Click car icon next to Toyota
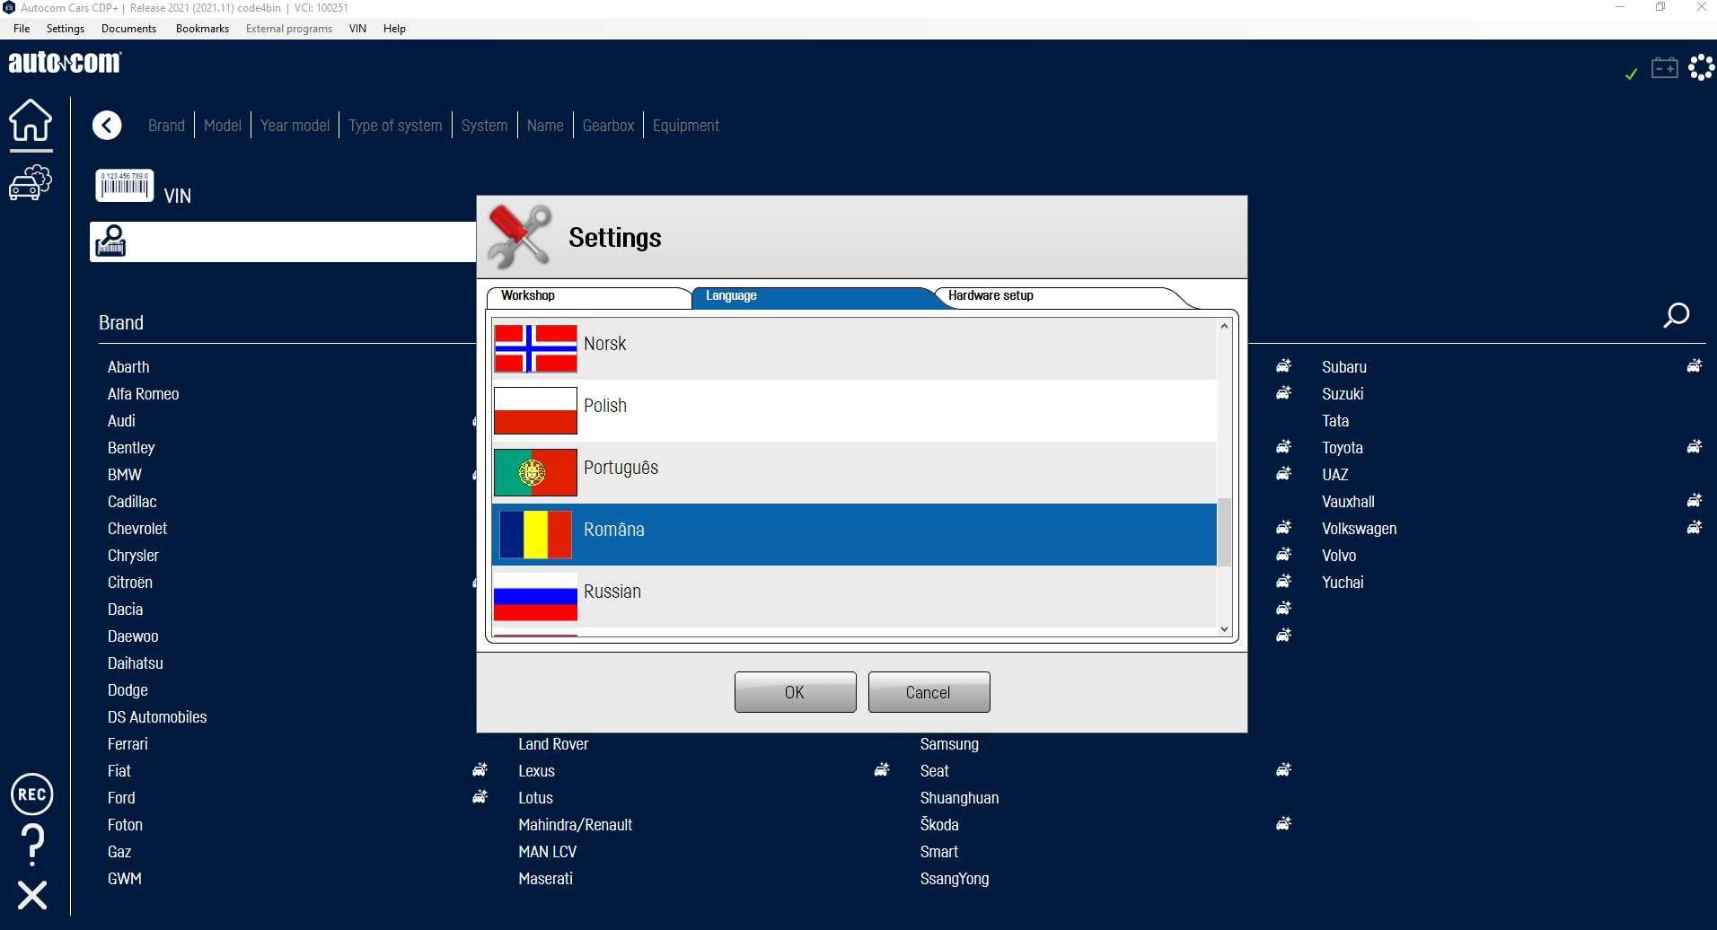 pyautogui.click(x=1695, y=446)
